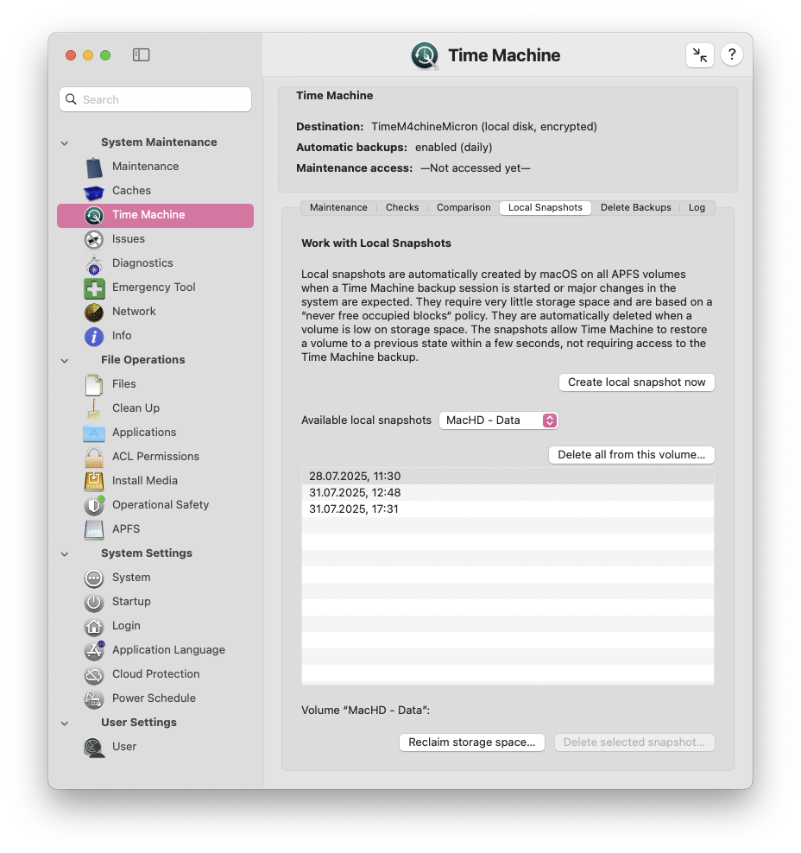Click the Time Machine title icon in toolbar

(x=425, y=55)
